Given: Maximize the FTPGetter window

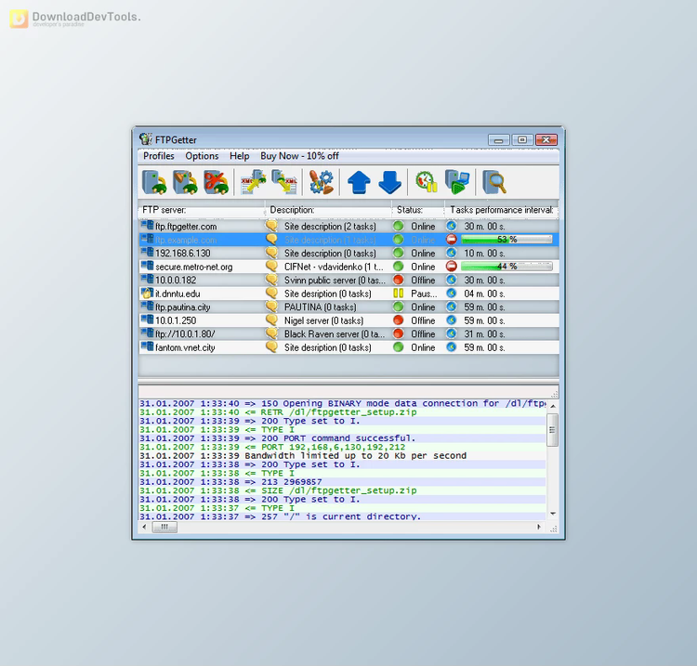Looking at the screenshot, I should [522, 140].
